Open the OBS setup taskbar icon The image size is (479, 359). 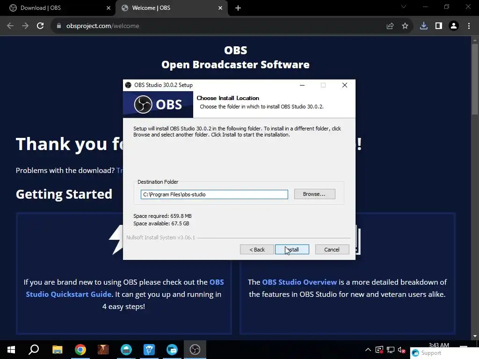[195, 350]
